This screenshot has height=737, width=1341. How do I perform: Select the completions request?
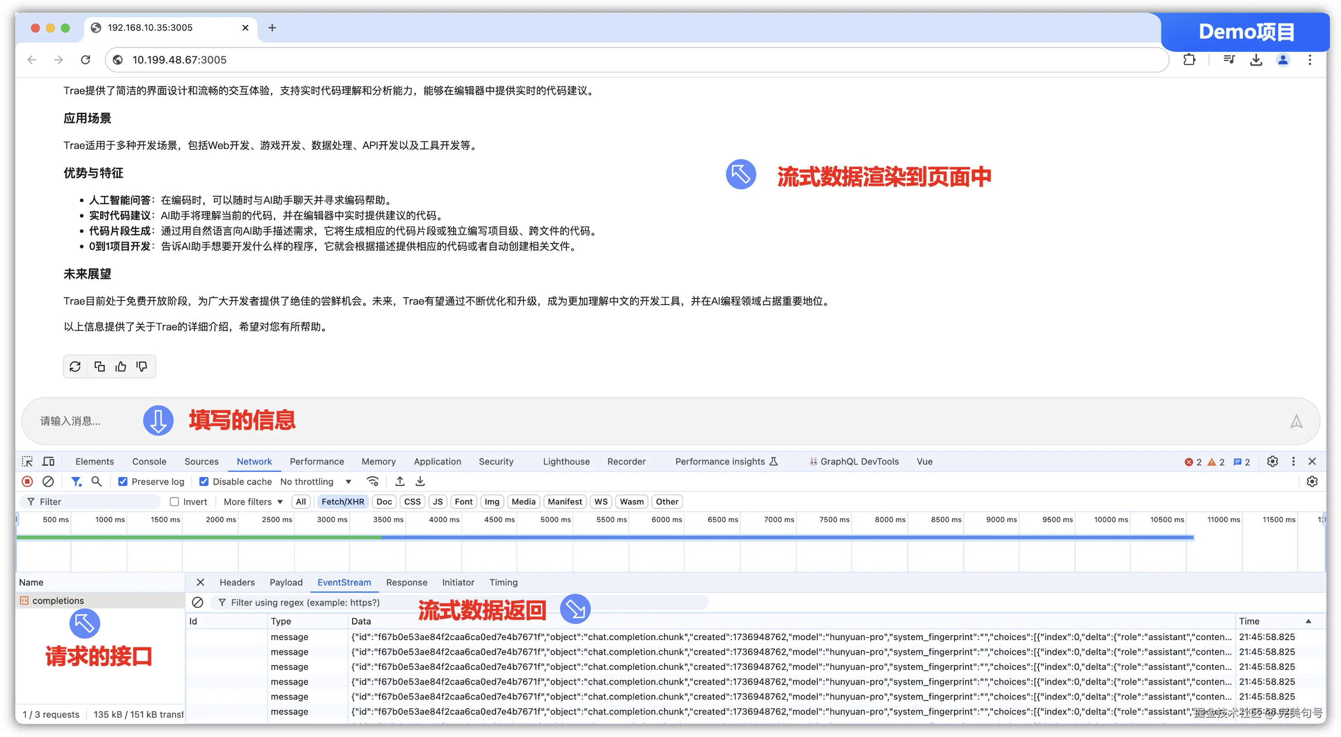[58, 601]
